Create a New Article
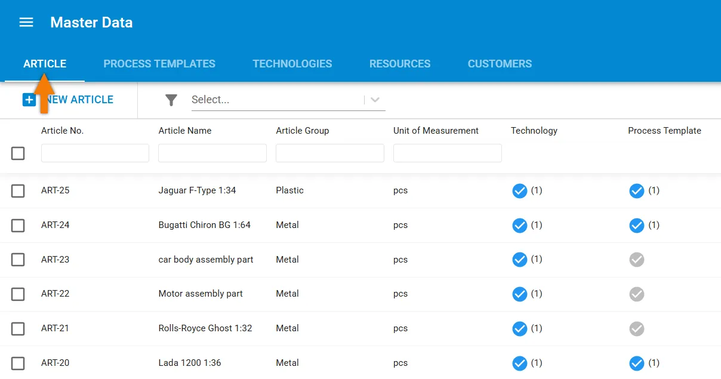721x379 pixels. pos(68,100)
